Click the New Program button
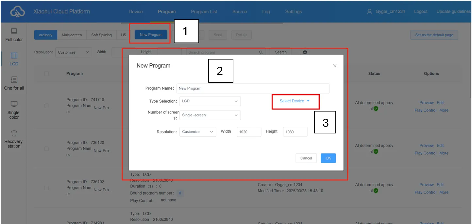This screenshot has width=472, height=224. pos(151,35)
